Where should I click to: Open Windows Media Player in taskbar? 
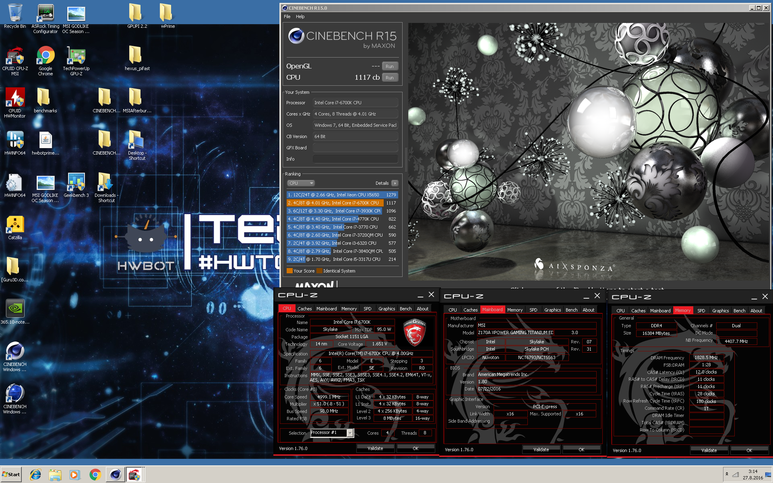click(74, 475)
